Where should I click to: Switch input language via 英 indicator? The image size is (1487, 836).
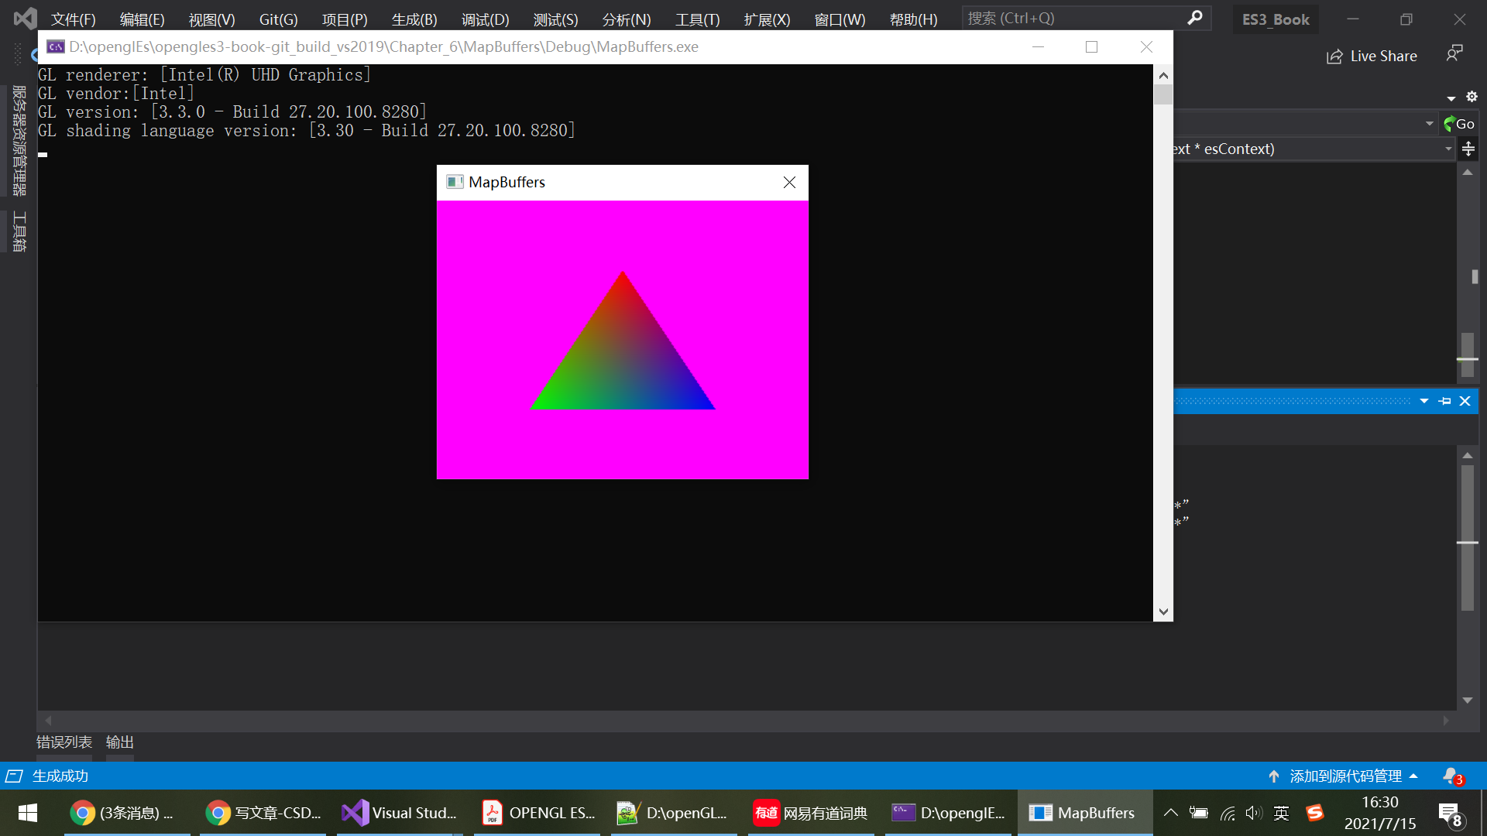(1282, 813)
